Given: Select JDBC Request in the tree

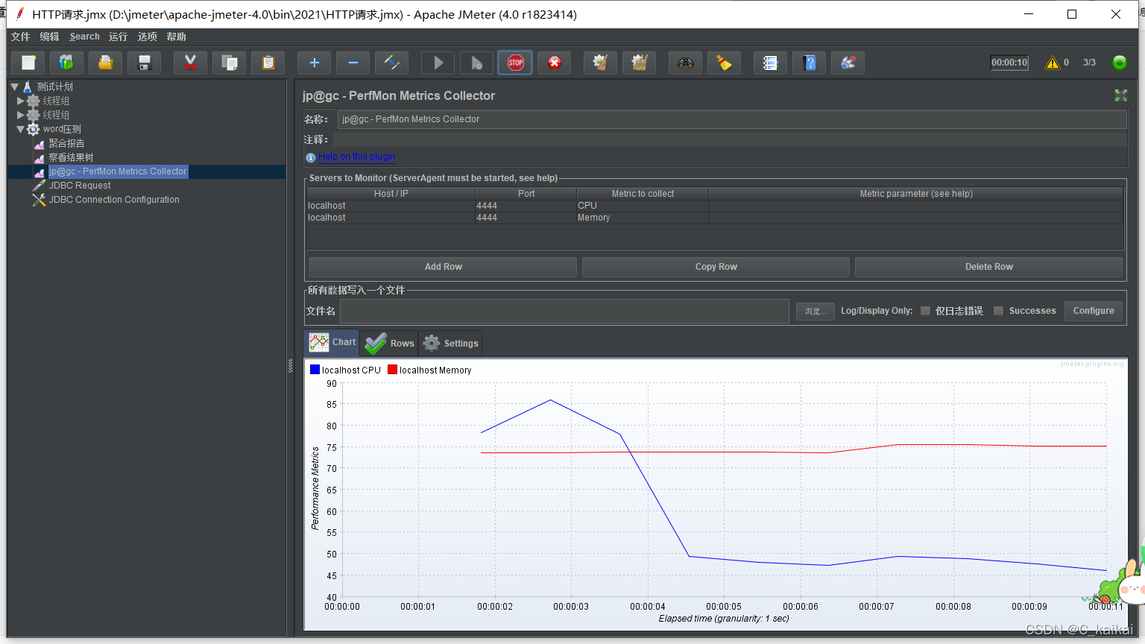Looking at the screenshot, I should pyautogui.click(x=80, y=186).
